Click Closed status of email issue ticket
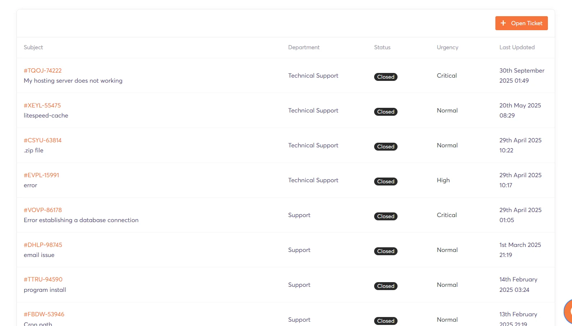Screen dimensions: 572x326 click(386, 251)
